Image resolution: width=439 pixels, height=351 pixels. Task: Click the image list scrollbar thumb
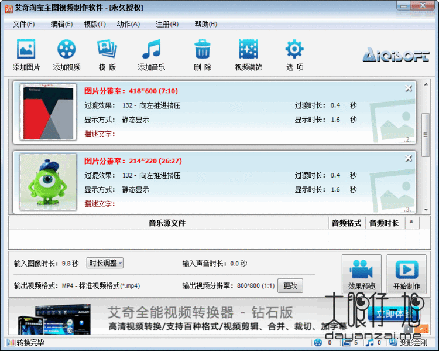click(426, 135)
